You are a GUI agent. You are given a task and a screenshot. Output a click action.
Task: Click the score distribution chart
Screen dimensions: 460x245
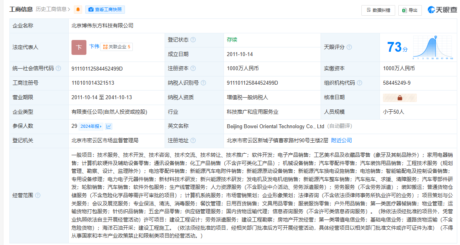coord(433,47)
